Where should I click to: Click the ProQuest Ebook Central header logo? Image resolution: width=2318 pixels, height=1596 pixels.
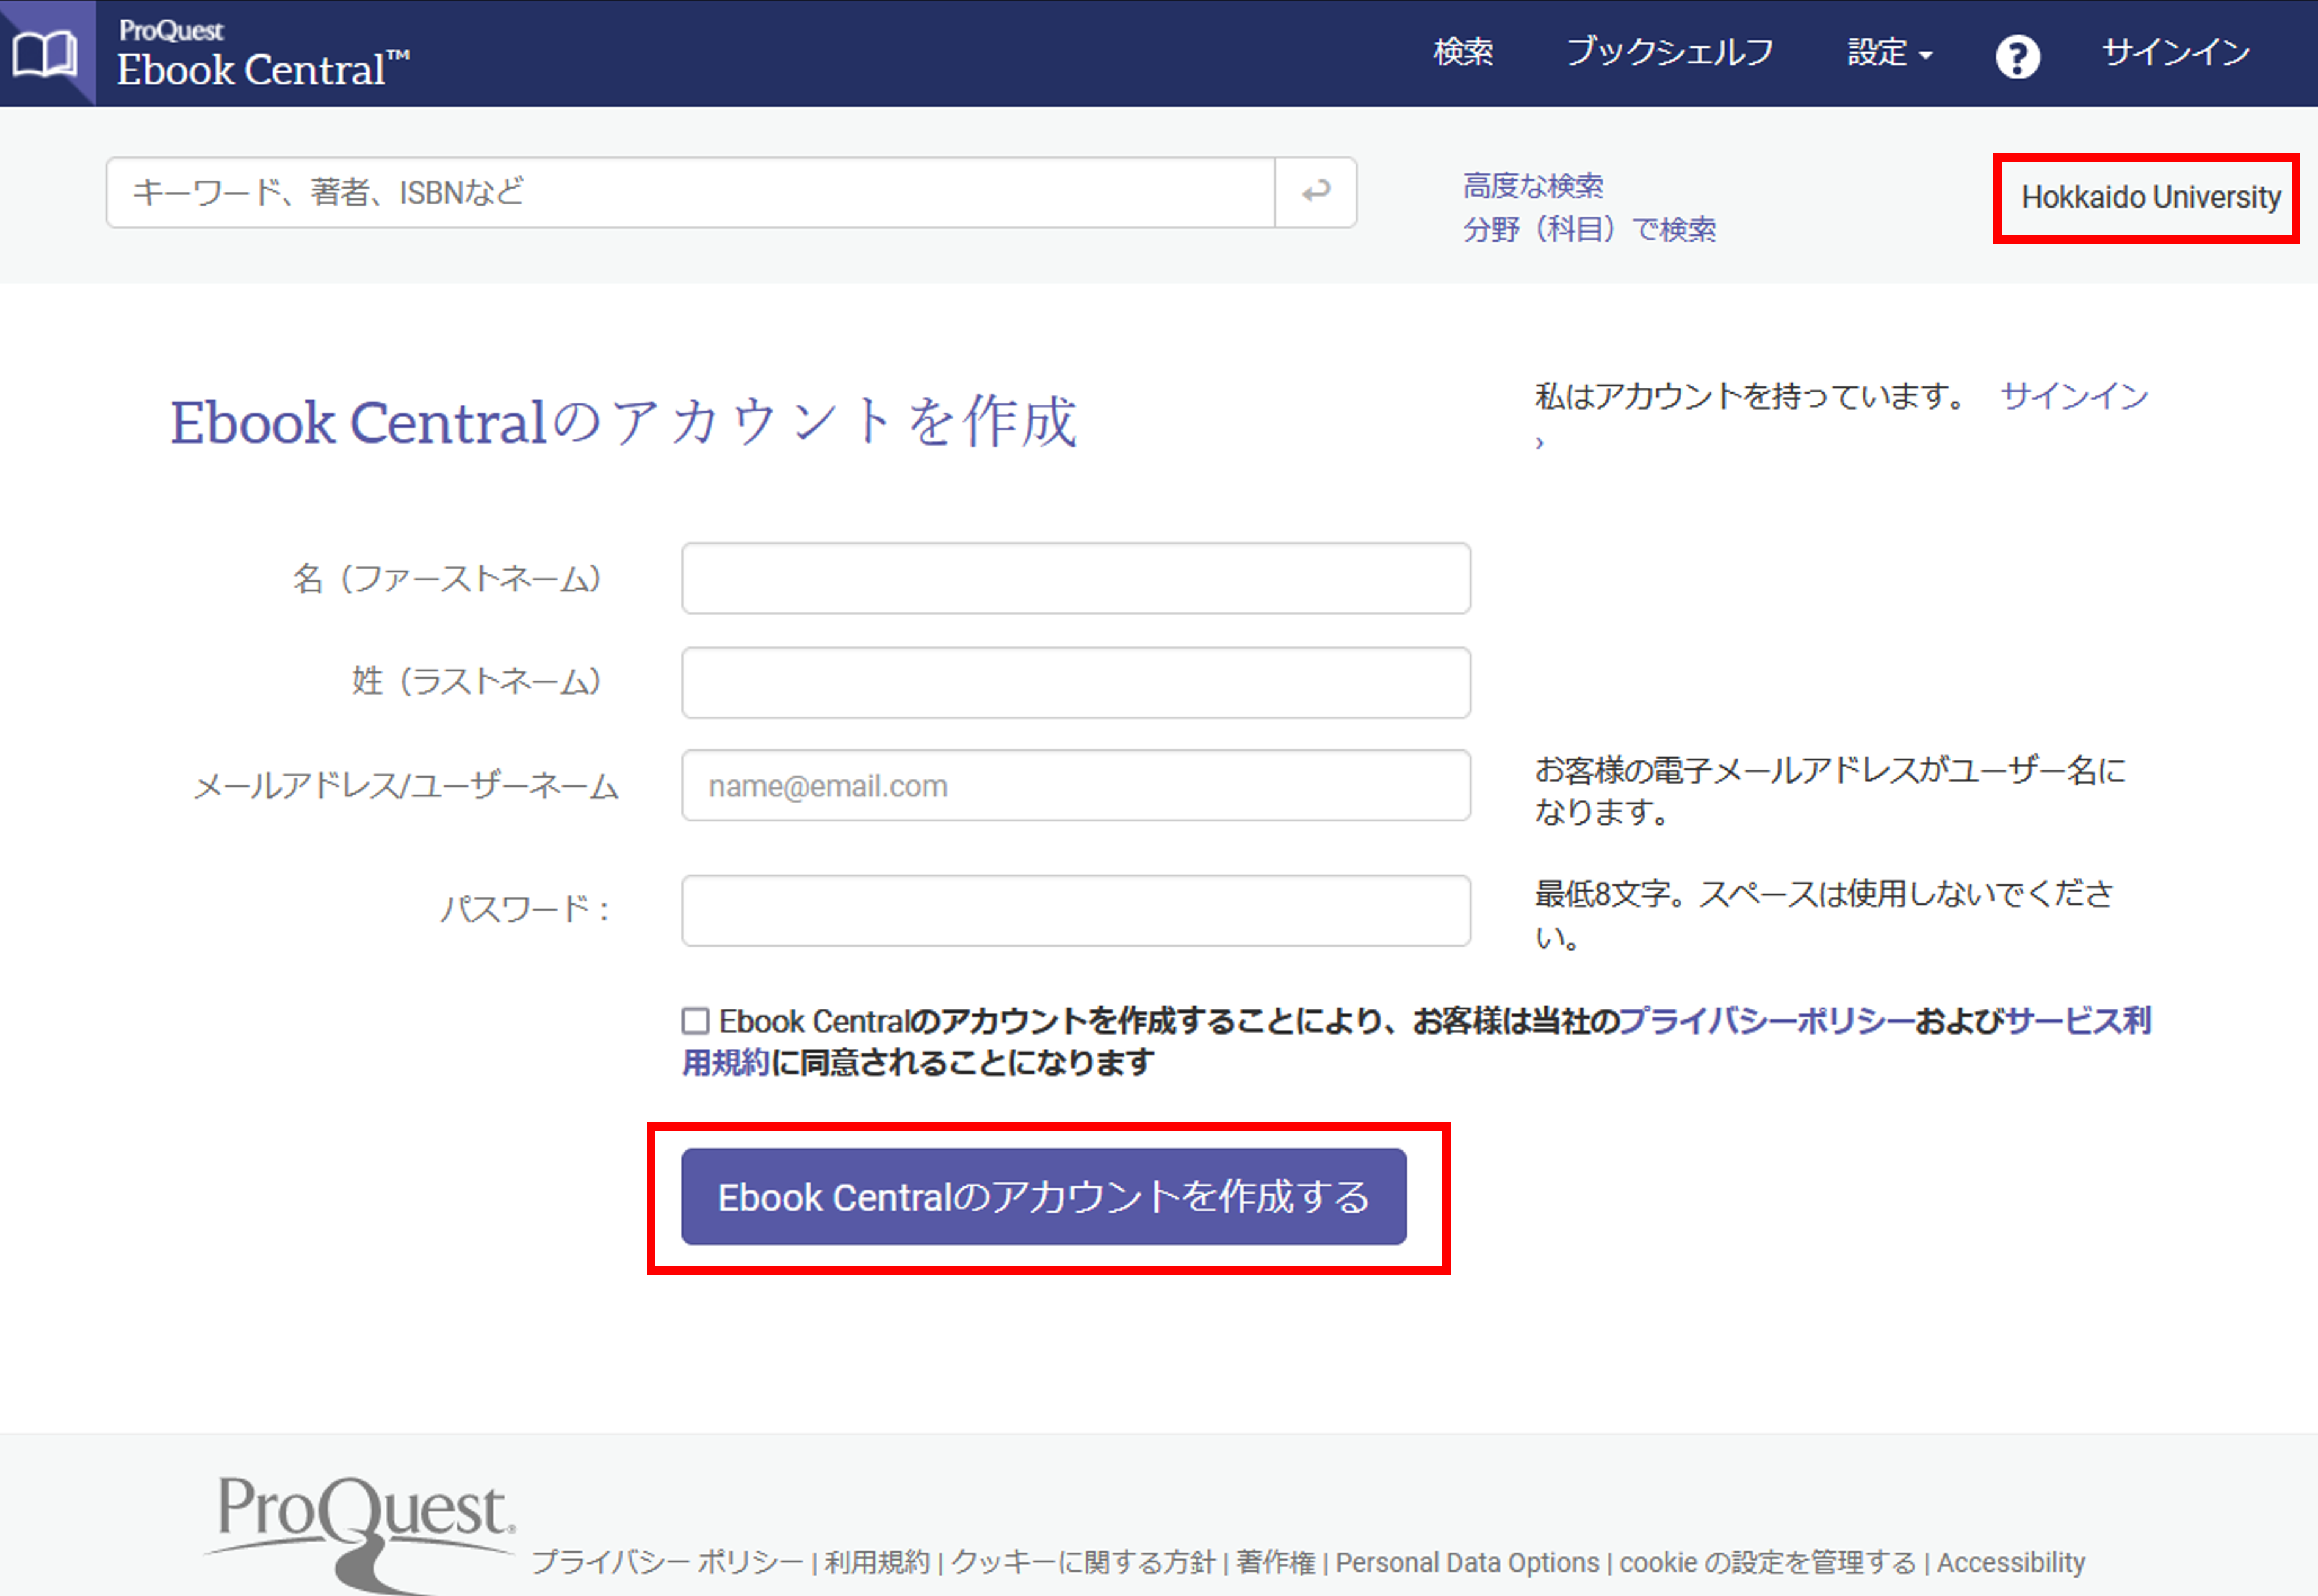(x=263, y=55)
